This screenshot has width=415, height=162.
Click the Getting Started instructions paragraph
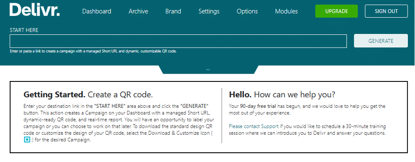(x=119, y=123)
